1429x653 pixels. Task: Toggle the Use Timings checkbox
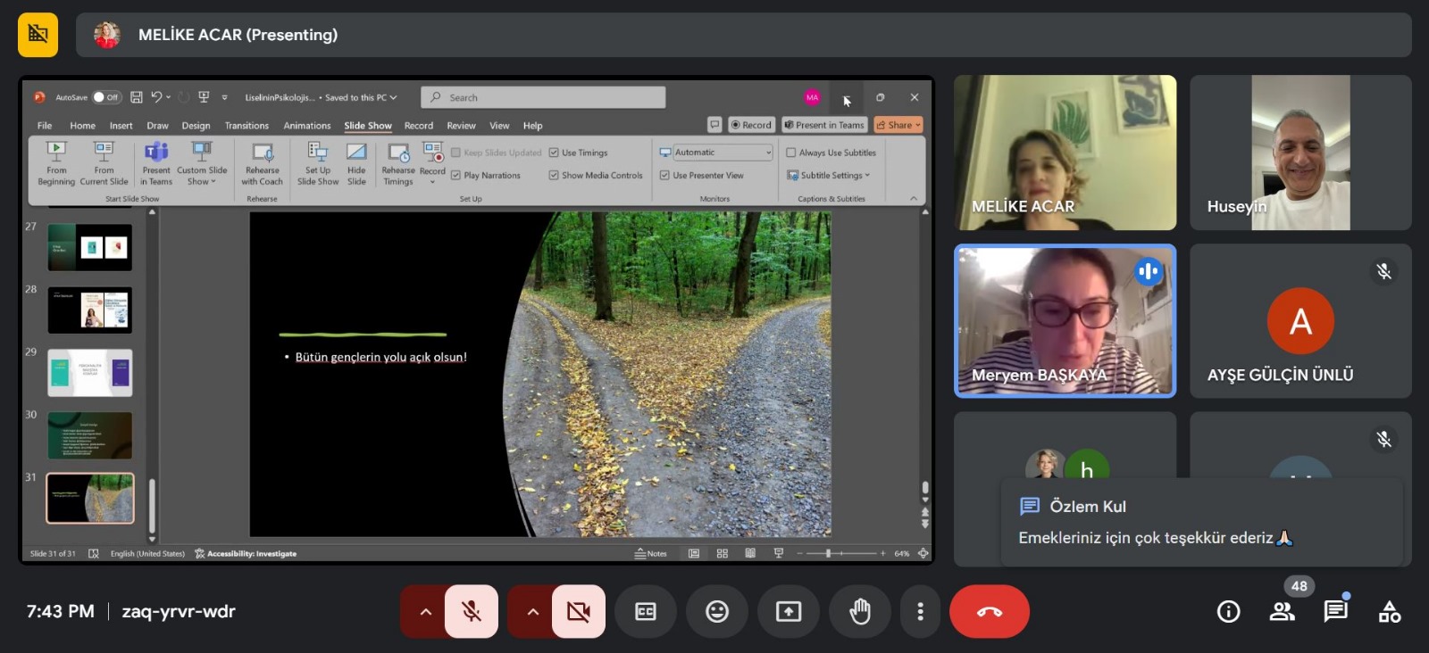click(x=554, y=153)
